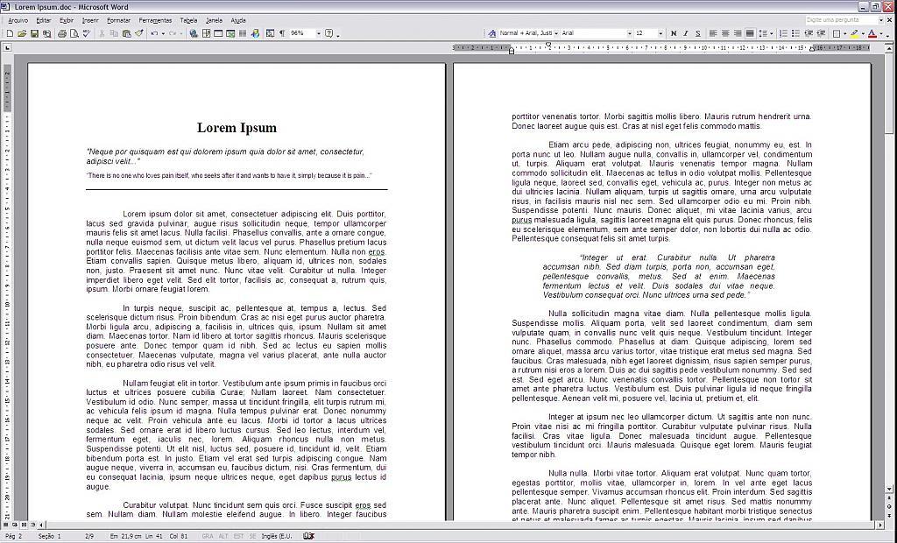Viewport: 897px width, 543px height.
Task: Insert a hyperlink
Action: [x=194, y=34]
